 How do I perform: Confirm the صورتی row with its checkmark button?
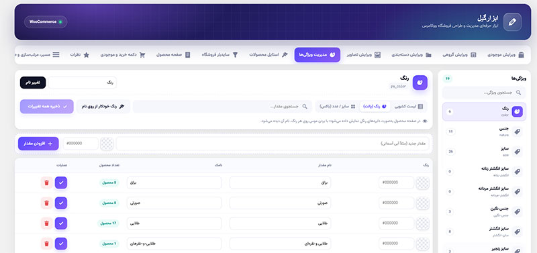tap(61, 203)
